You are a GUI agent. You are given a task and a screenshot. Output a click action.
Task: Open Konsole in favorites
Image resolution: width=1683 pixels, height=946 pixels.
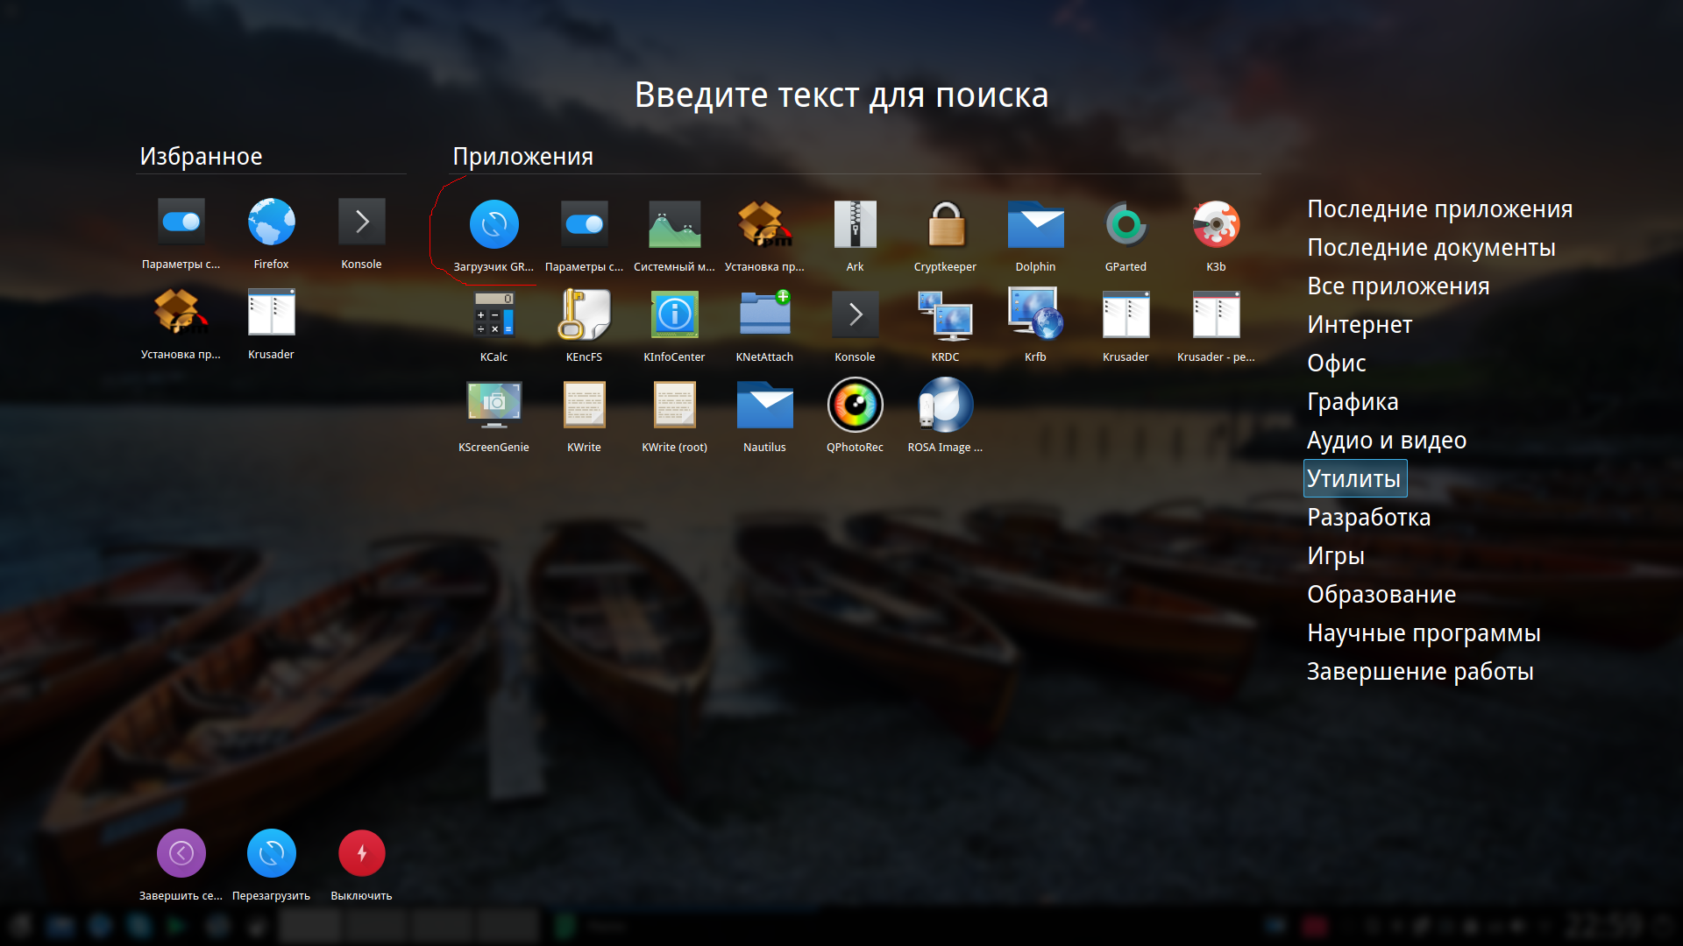pos(361,222)
